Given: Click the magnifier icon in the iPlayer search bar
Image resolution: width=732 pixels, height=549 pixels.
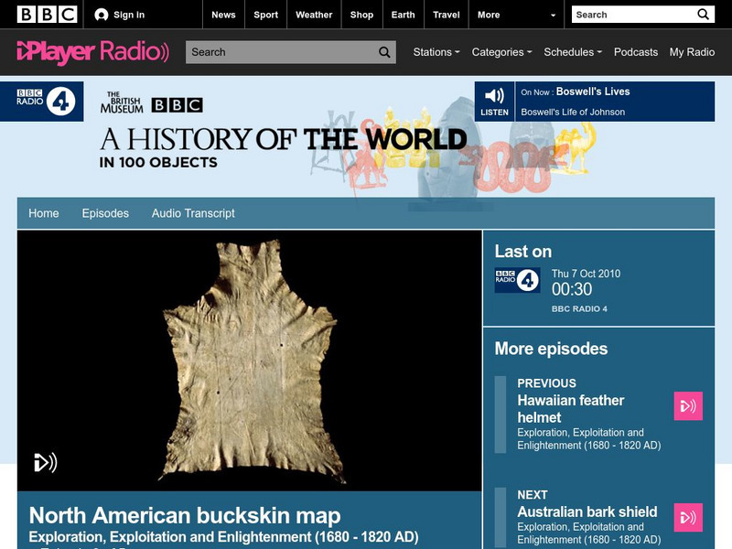Looking at the screenshot, I should 383,52.
